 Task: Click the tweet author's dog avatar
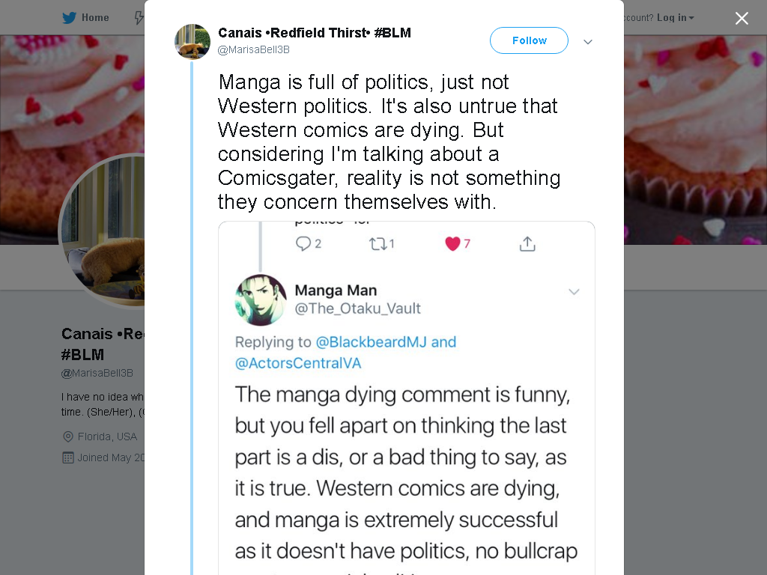click(x=192, y=42)
